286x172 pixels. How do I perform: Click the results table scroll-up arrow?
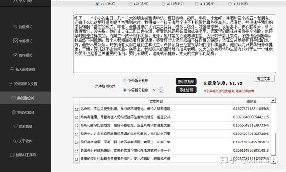(273, 100)
